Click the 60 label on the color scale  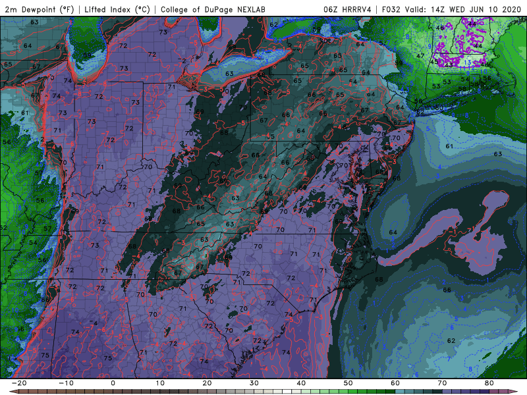[x=395, y=383]
